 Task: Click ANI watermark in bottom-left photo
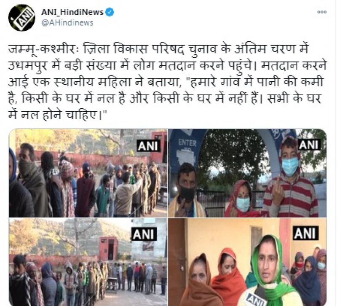click(x=144, y=234)
